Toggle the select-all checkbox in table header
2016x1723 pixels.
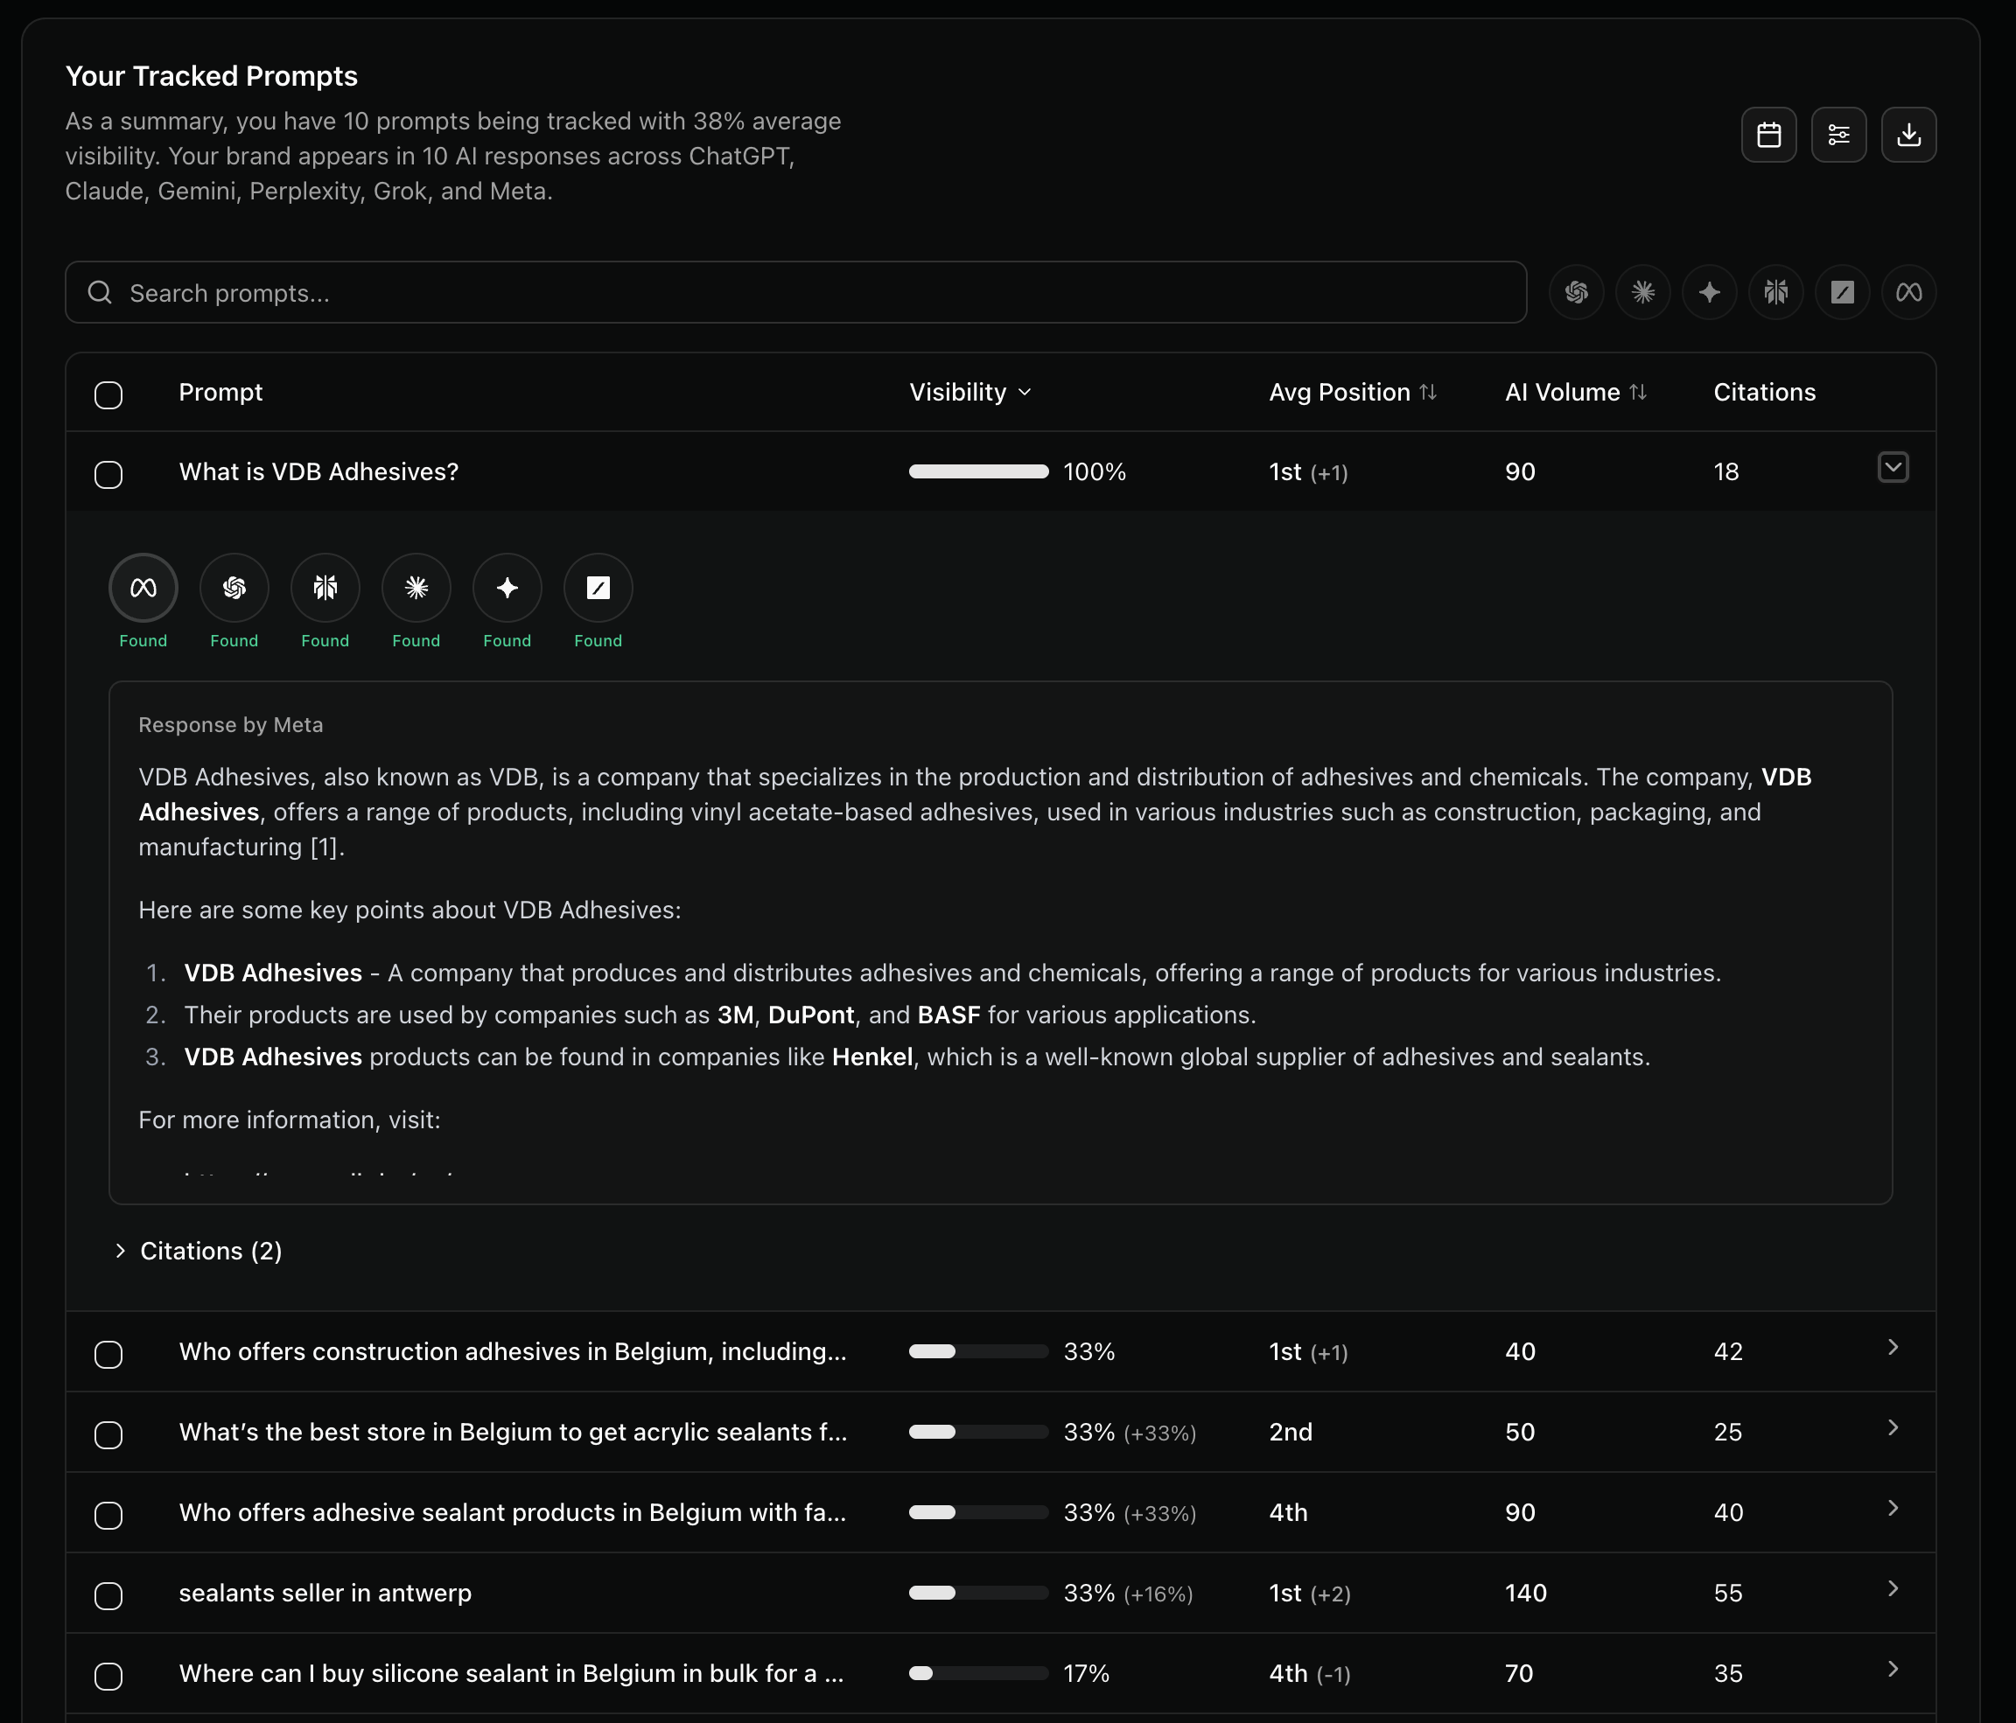click(108, 394)
